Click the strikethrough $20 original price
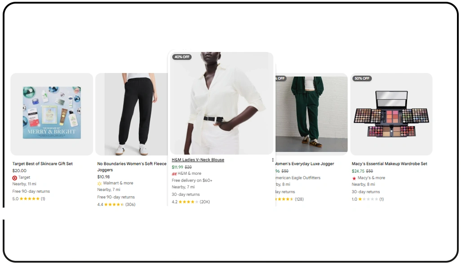Viewport: 461px width, 264px height. 187,167
